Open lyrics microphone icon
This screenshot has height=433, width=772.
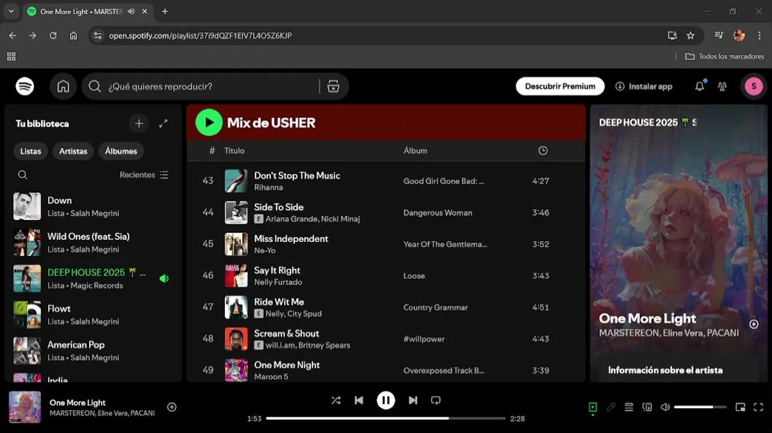[611, 407]
